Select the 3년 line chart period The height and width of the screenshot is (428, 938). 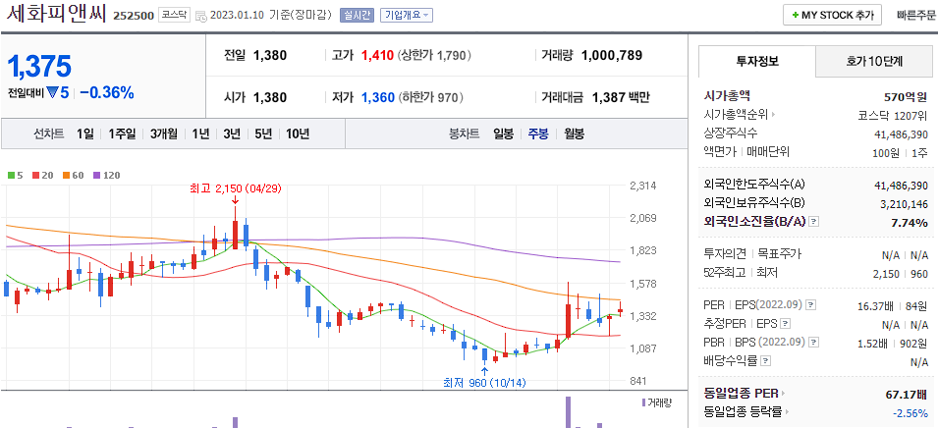point(232,134)
